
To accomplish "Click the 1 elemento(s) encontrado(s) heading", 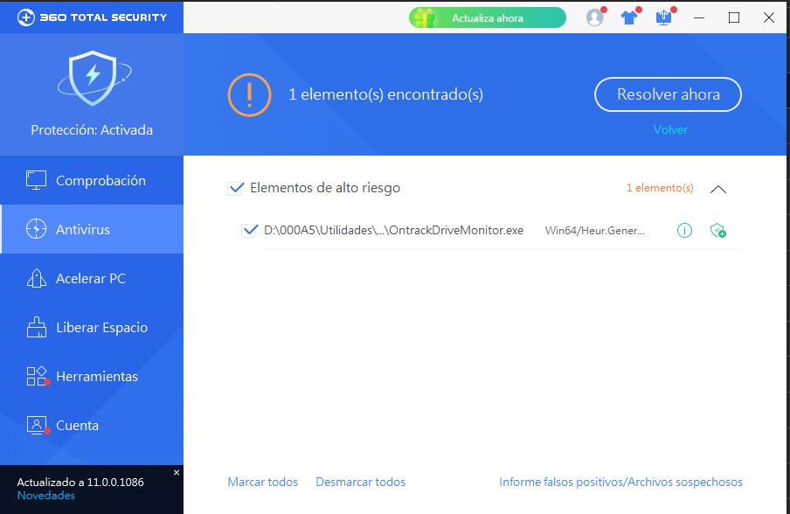I will (385, 94).
